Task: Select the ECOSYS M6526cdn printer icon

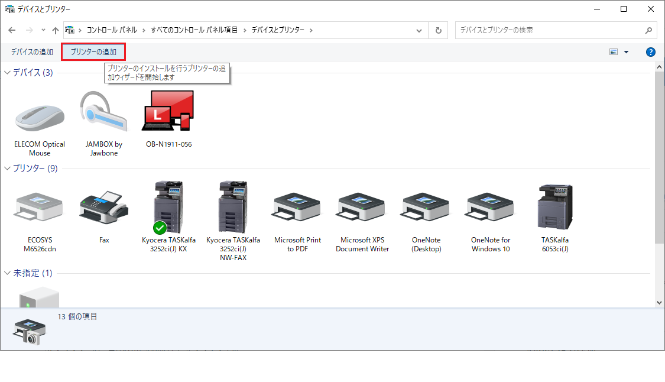Action: coord(40,209)
